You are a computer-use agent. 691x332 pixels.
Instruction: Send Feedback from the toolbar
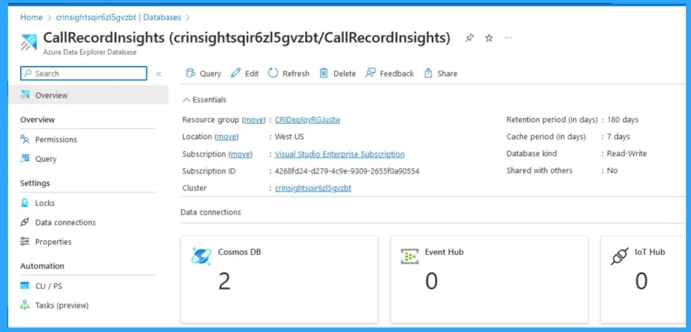click(389, 74)
